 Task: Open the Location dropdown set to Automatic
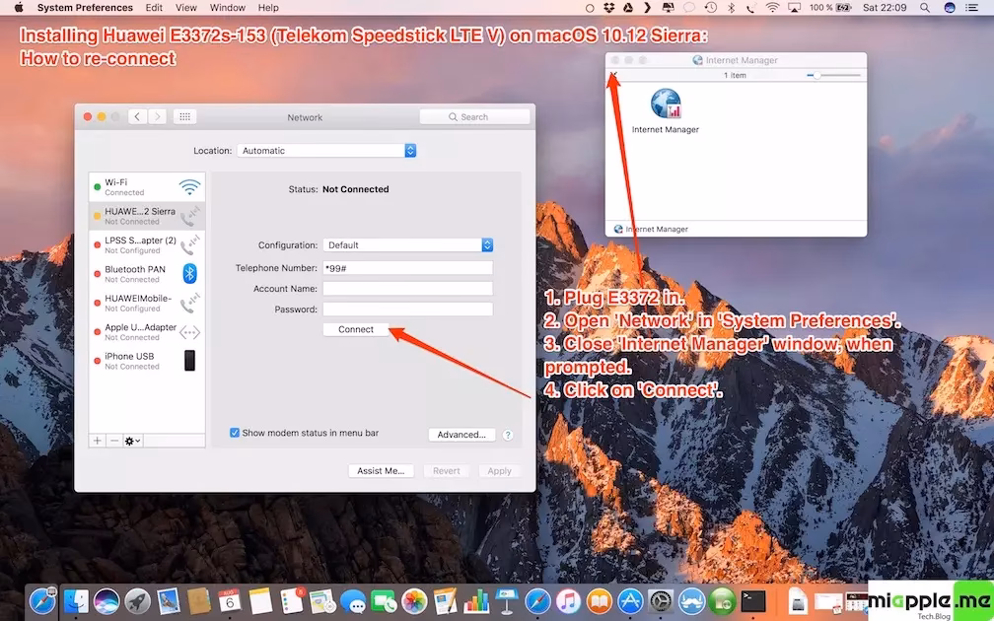click(326, 150)
